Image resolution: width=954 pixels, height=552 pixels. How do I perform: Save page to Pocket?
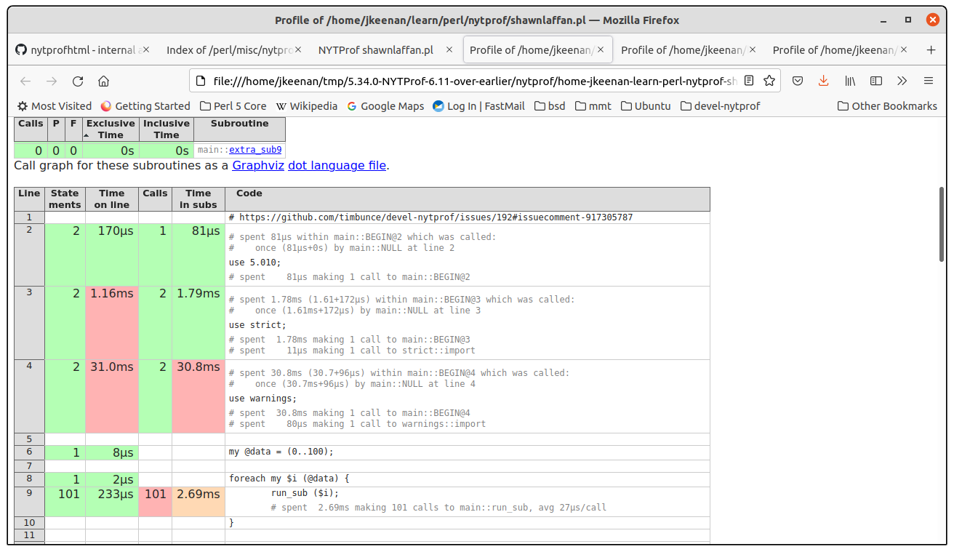tap(798, 81)
